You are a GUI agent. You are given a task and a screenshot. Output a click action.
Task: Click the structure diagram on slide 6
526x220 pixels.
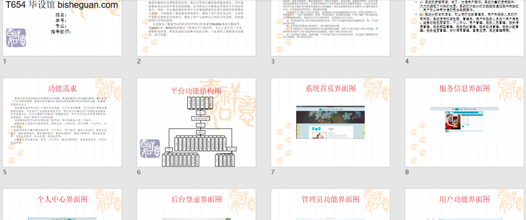click(x=199, y=132)
